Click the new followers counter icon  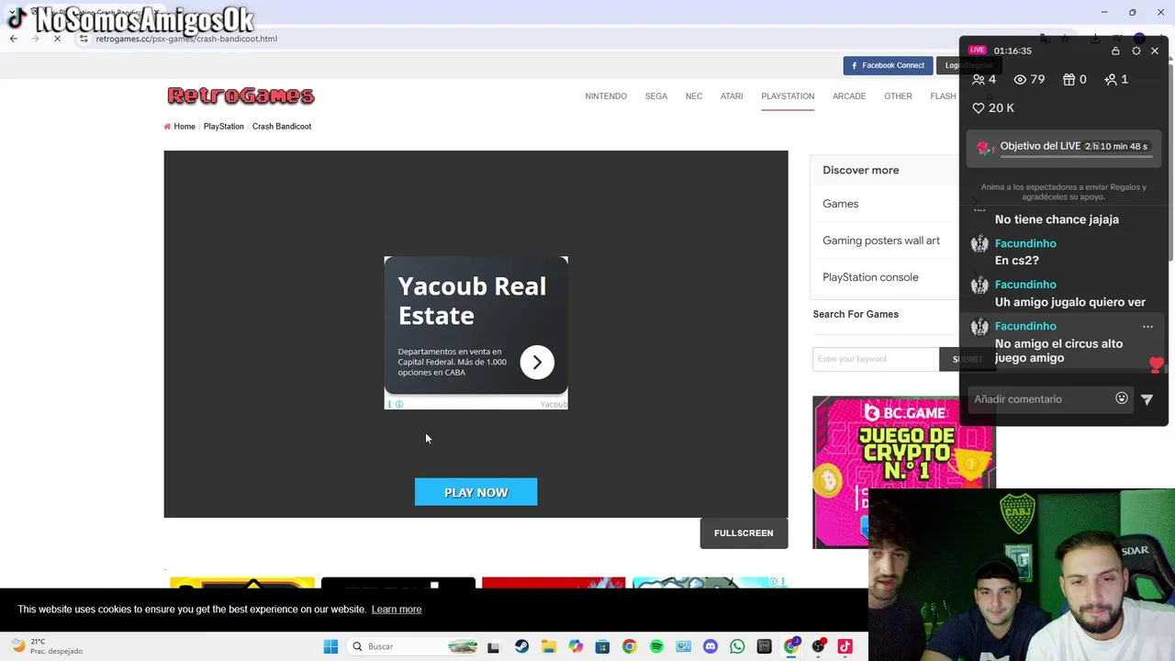[1111, 80]
